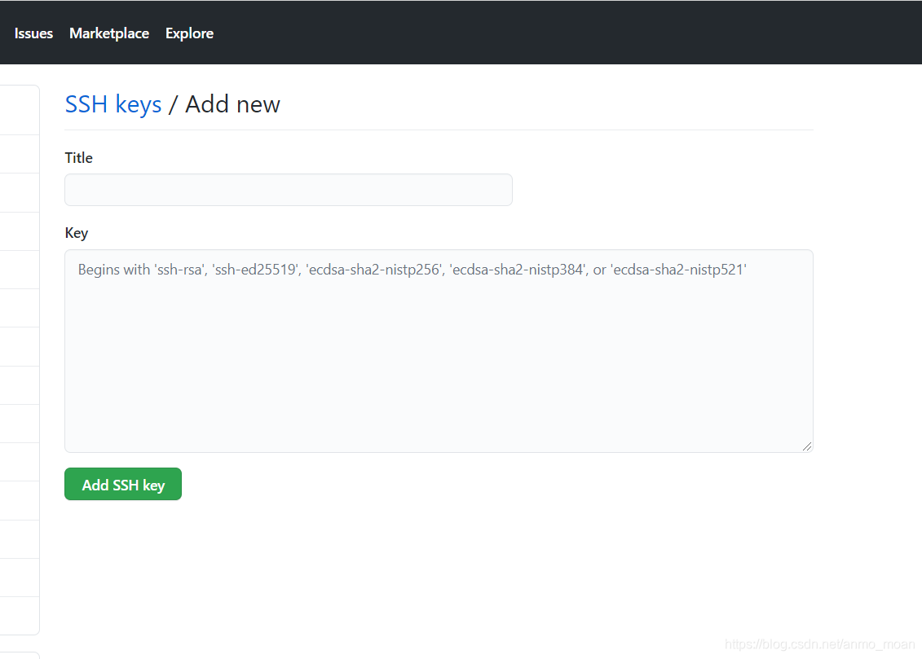Image resolution: width=922 pixels, height=659 pixels.
Task: Select the 'Add new' heading text
Action: [x=233, y=104]
